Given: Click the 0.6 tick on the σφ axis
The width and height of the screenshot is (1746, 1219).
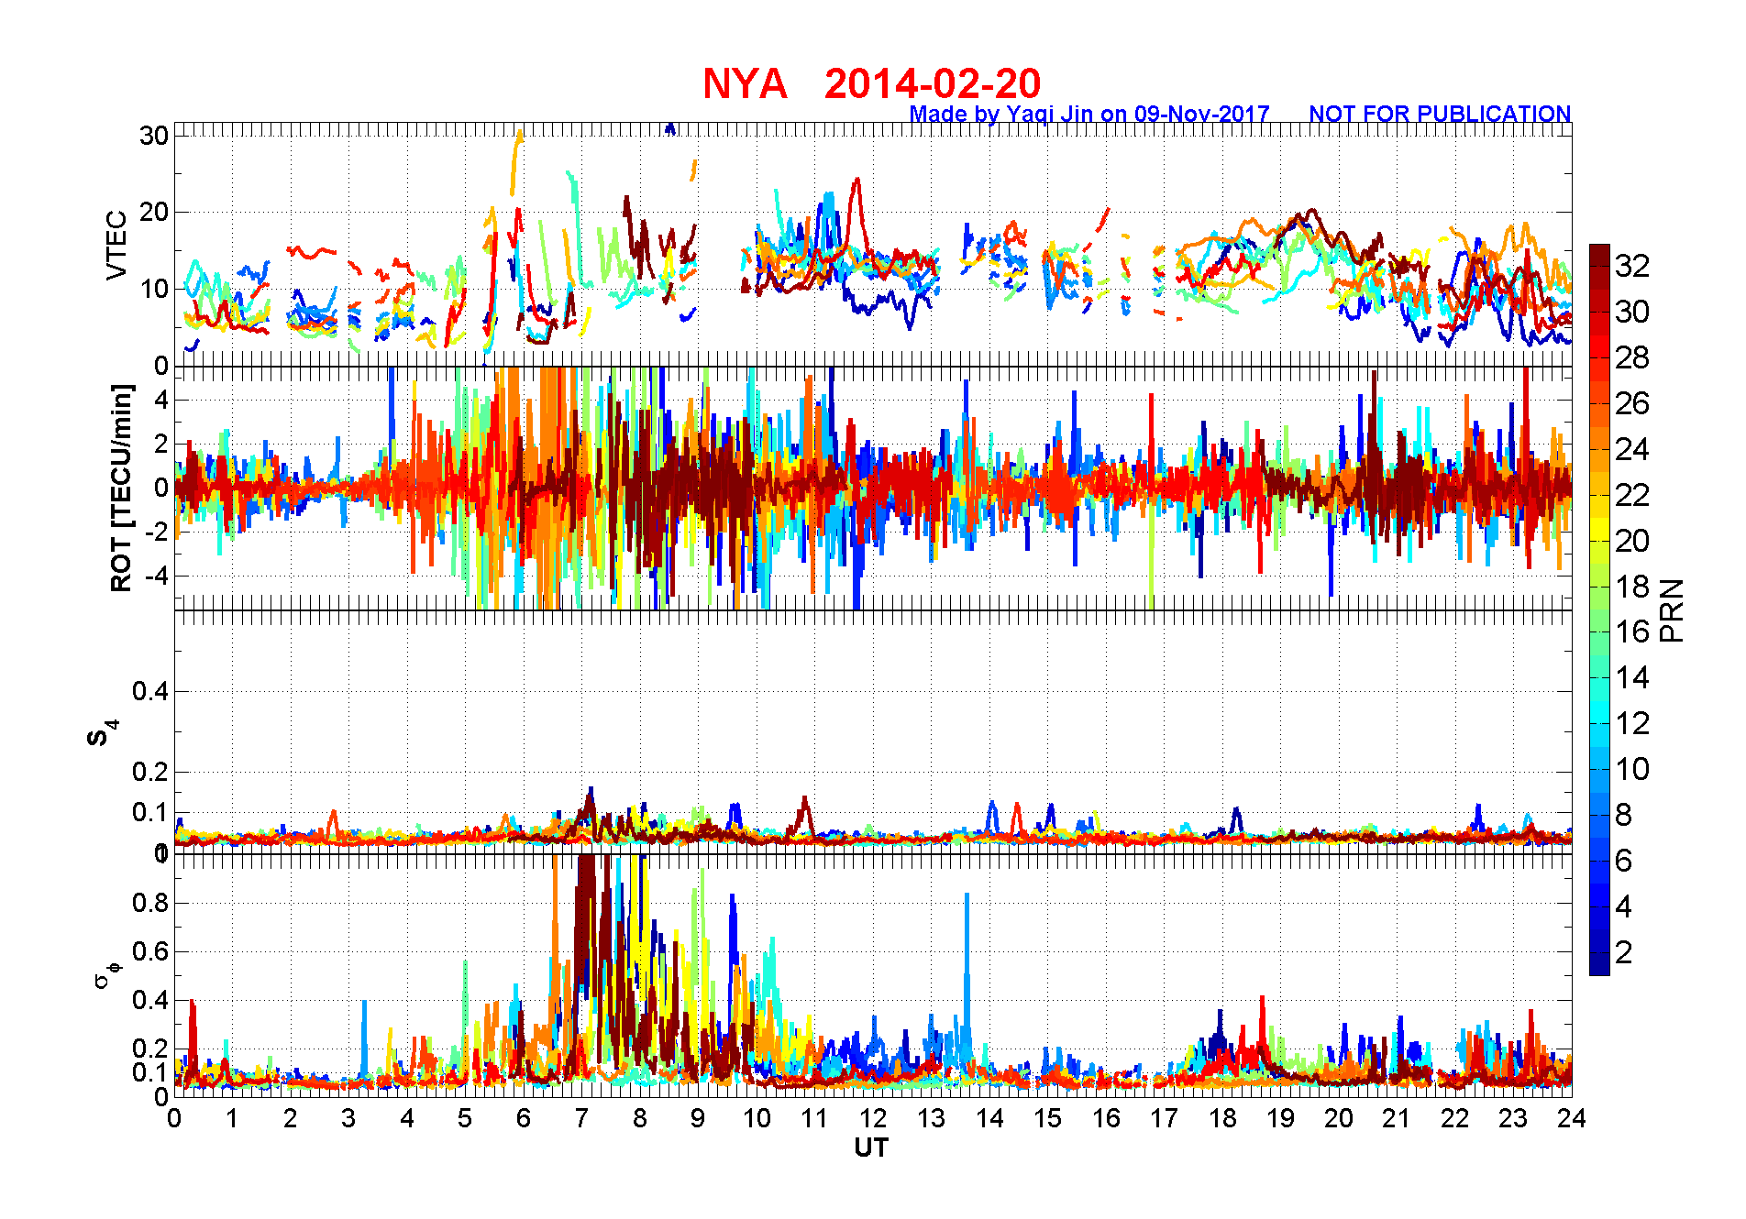Looking at the screenshot, I should tap(150, 951).
